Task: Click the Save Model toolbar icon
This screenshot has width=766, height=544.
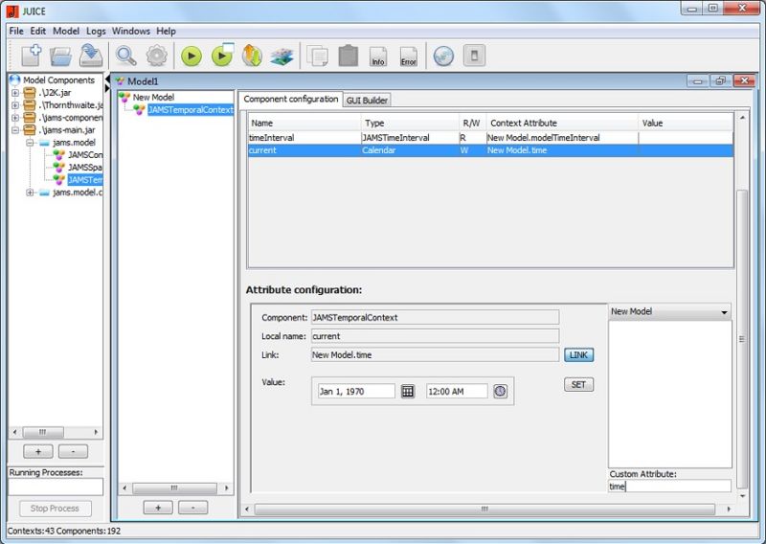Action: coord(91,56)
